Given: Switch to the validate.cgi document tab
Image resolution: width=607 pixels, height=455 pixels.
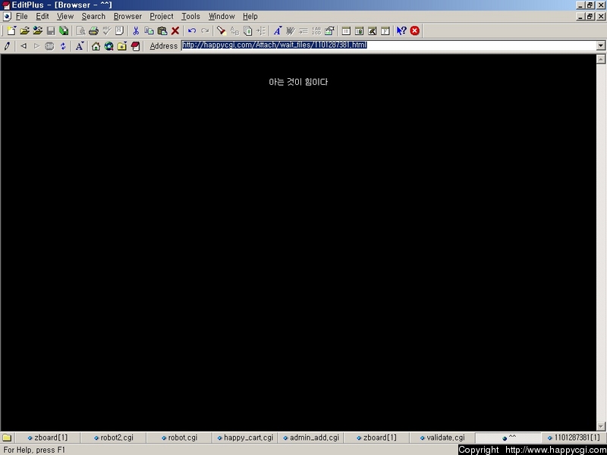Looking at the screenshot, I should point(442,438).
